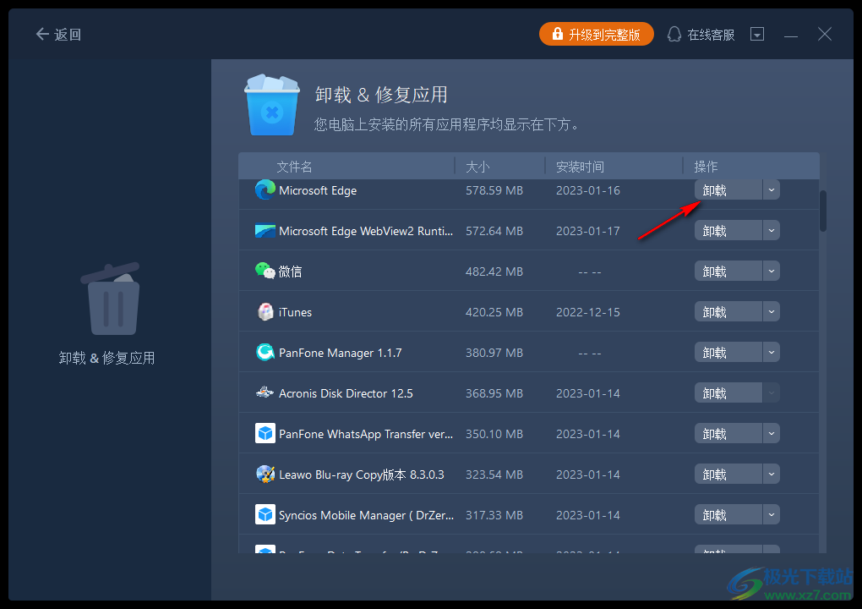Minimize the window
The height and width of the screenshot is (609, 862).
tap(791, 36)
